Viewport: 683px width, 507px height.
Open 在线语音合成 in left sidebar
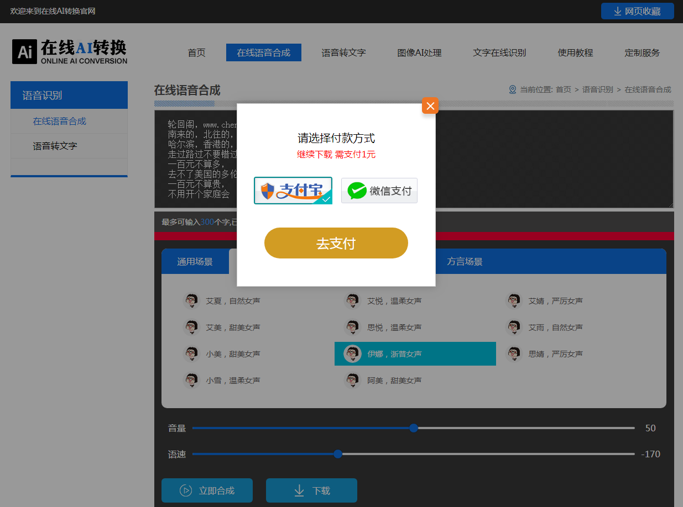click(x=59, y=122)
